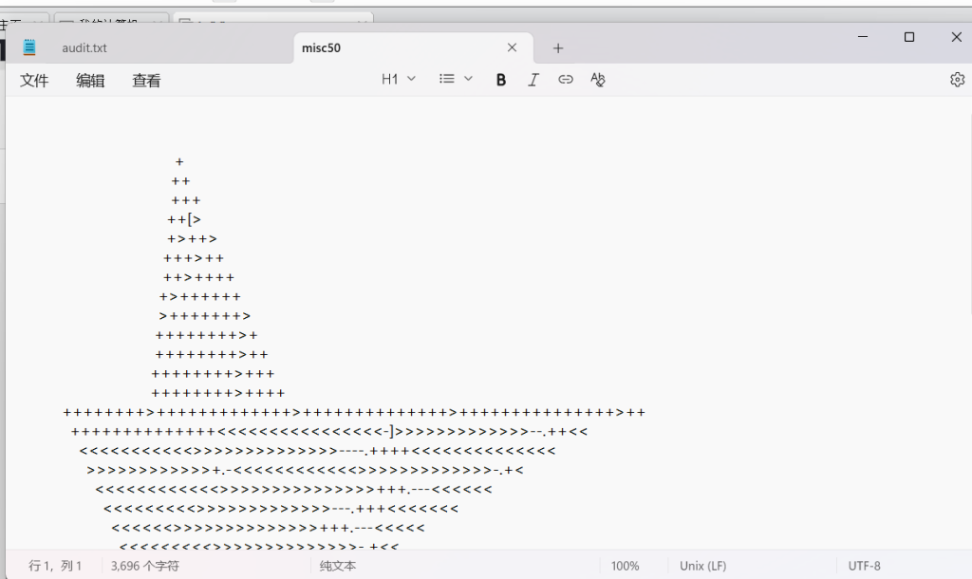Open the 文件 menu
Screen dimensions: 972x579
coord(34,81)
